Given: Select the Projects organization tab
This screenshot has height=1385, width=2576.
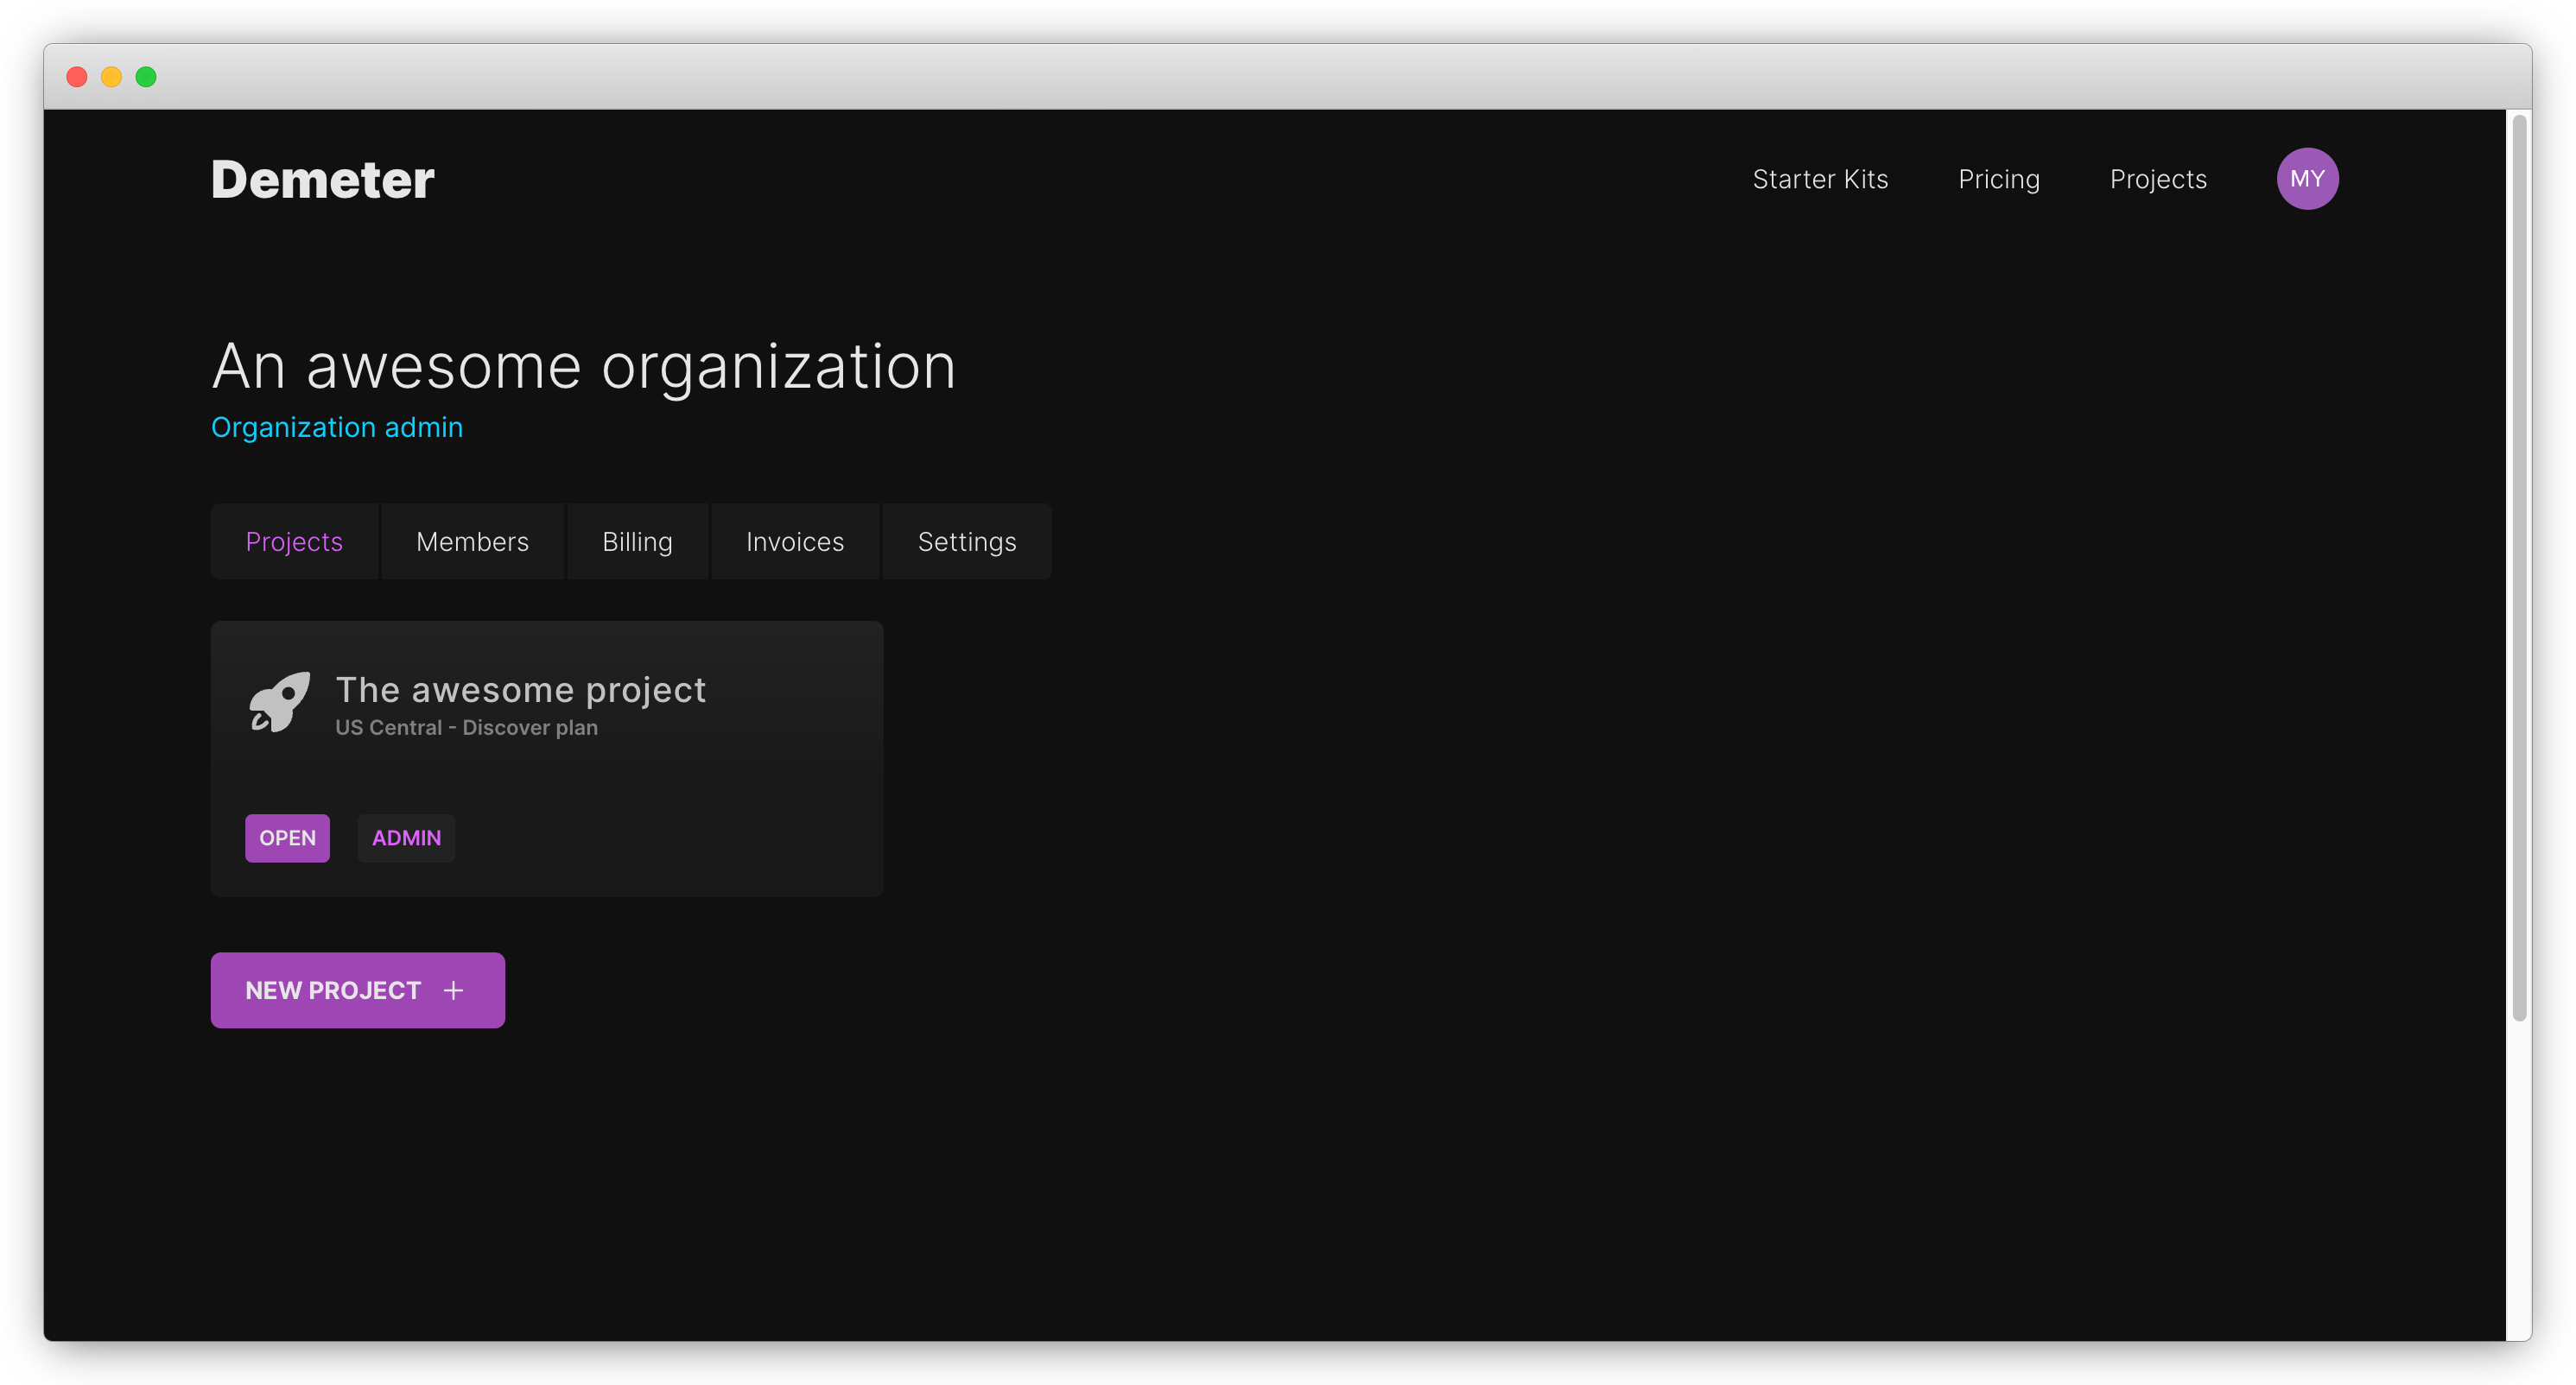Looking at the screenshot, I should tap(294, 541).
